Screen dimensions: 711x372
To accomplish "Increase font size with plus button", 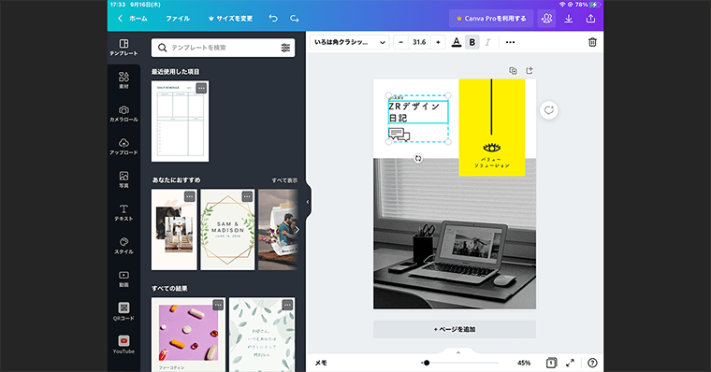I will click(438, 42).
